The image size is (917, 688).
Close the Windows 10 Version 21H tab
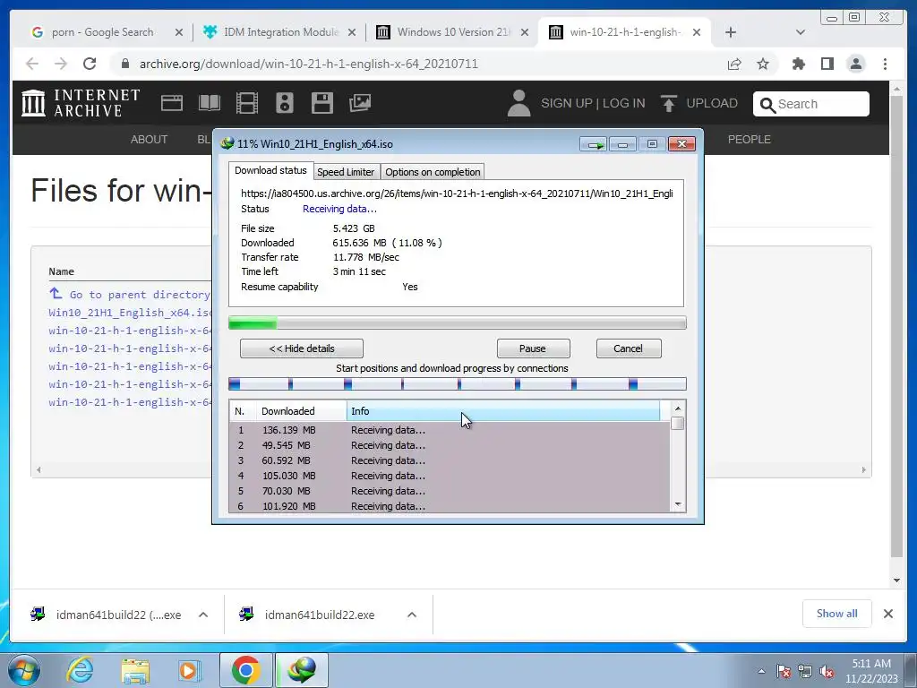pos(525,32)
